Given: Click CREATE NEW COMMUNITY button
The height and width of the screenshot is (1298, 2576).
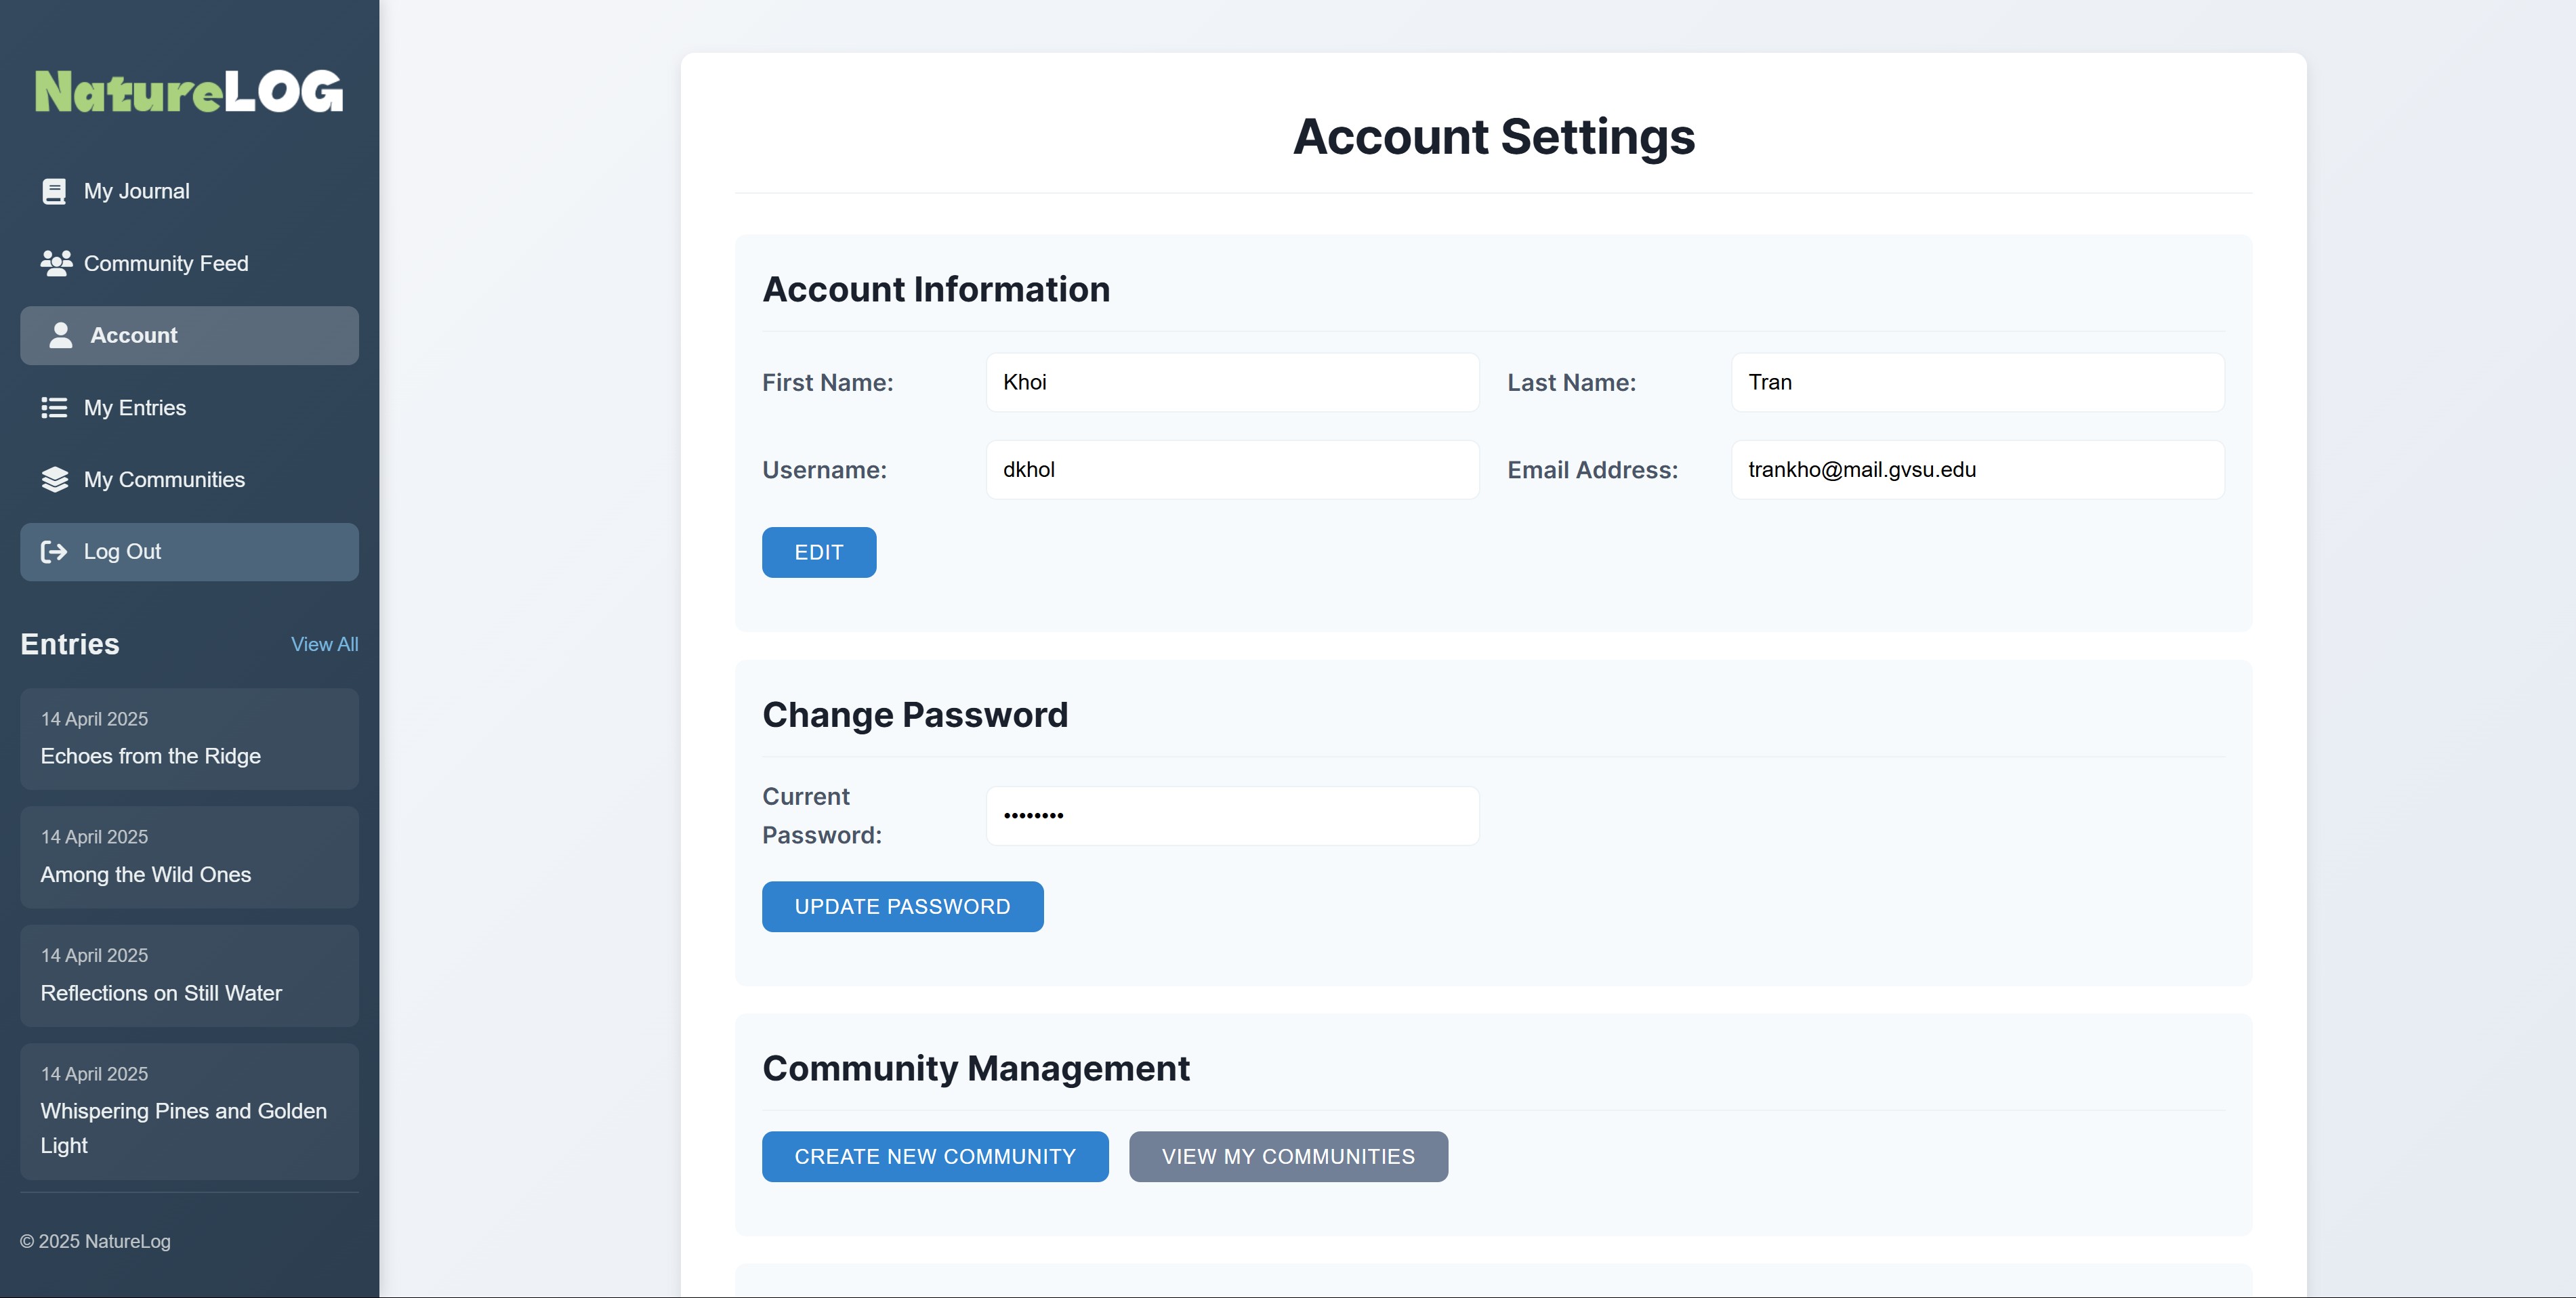Looking at the screenshot, I should pyautogui.click(x=935, y=1156).
